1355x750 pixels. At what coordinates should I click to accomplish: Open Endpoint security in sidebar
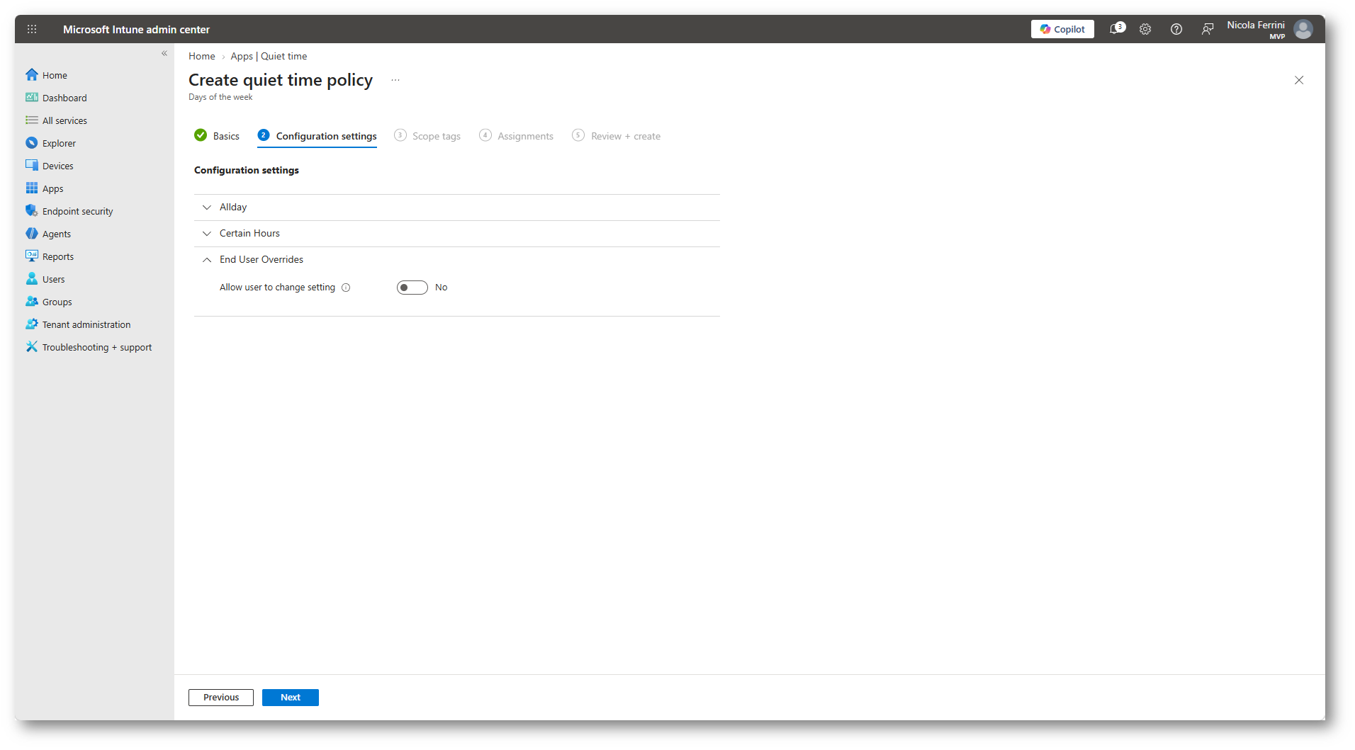[78, 211]
